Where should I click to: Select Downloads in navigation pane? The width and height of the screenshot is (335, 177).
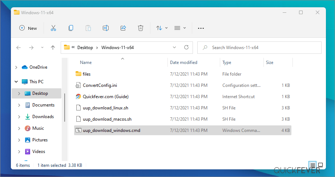click(43, 117)
